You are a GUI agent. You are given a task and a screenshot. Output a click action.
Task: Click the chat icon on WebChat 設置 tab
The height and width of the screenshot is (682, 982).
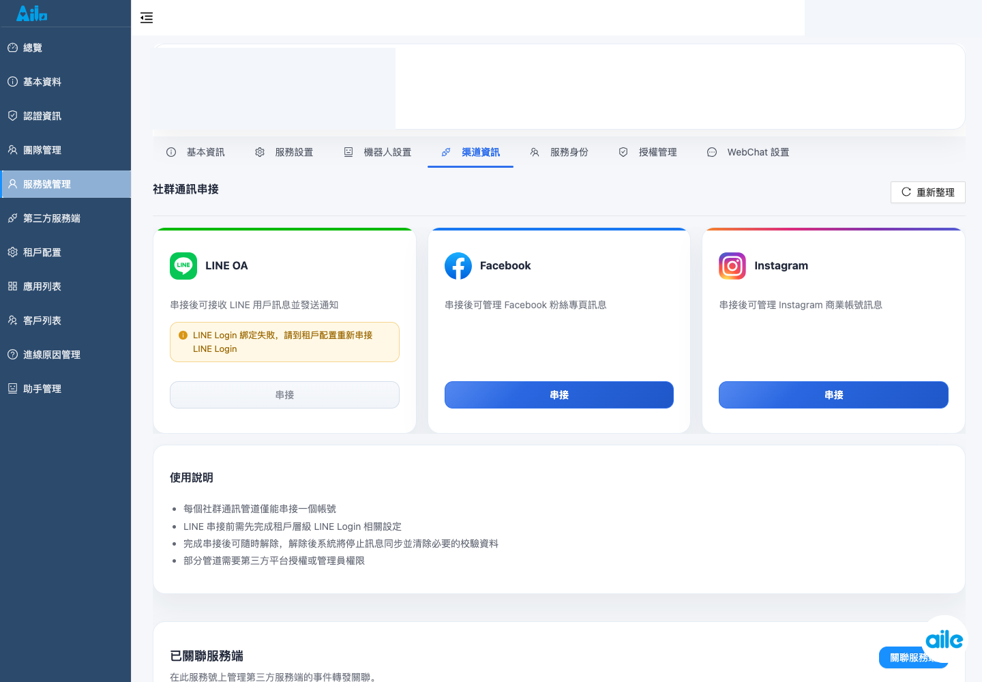coord(712,152)
